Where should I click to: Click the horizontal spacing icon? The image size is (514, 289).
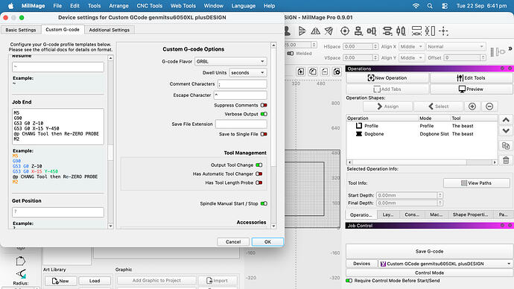tap(416, 31)
